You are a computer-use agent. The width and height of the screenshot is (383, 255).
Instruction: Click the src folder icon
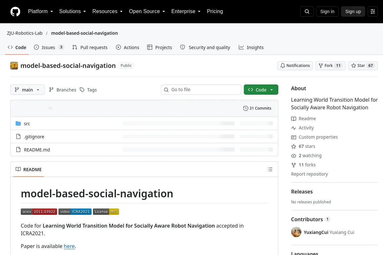(18, 124)
